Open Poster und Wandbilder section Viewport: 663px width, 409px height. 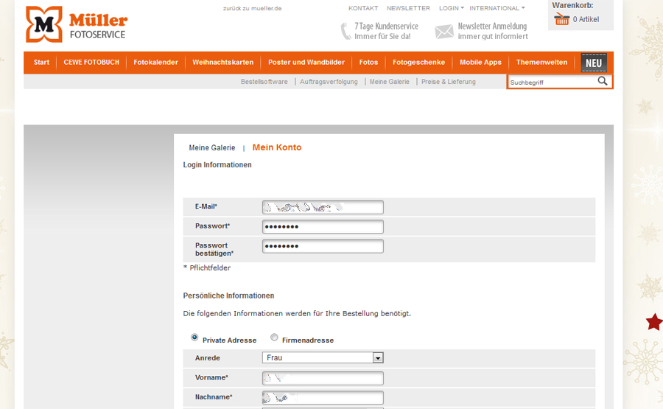coord(306,62)
